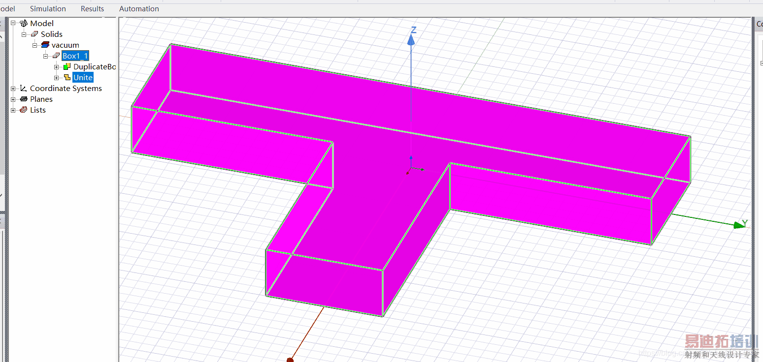Click the Lists icon in the tree

point(24,110)
